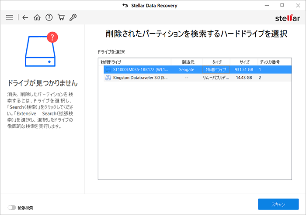Click the 931.51 GB size cell
This screenshot has width=306, height=215.
pos(244,70)
